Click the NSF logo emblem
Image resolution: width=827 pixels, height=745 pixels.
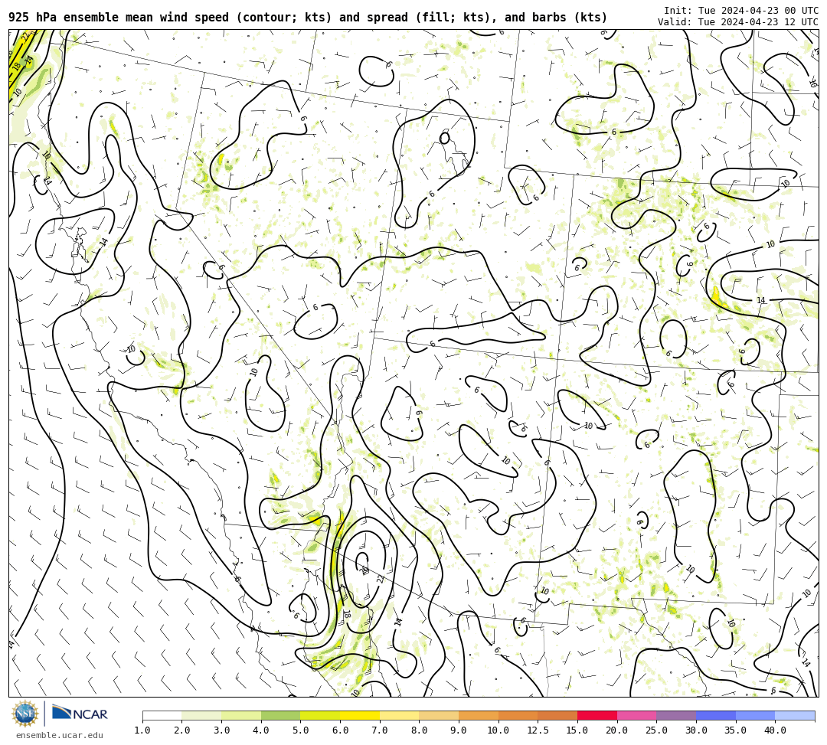tap(25, 714)
